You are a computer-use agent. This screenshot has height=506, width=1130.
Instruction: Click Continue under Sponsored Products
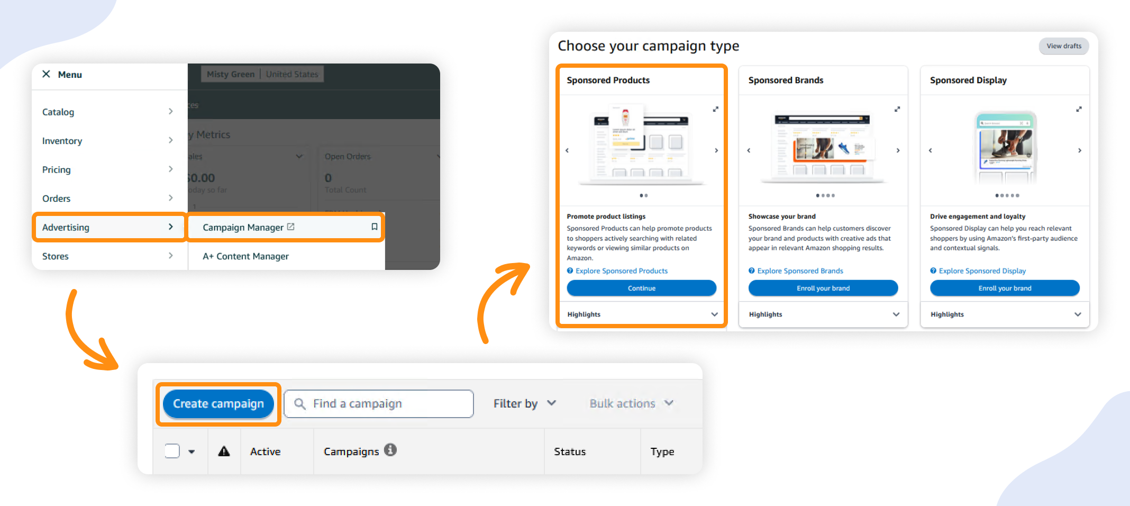point(641,288)
